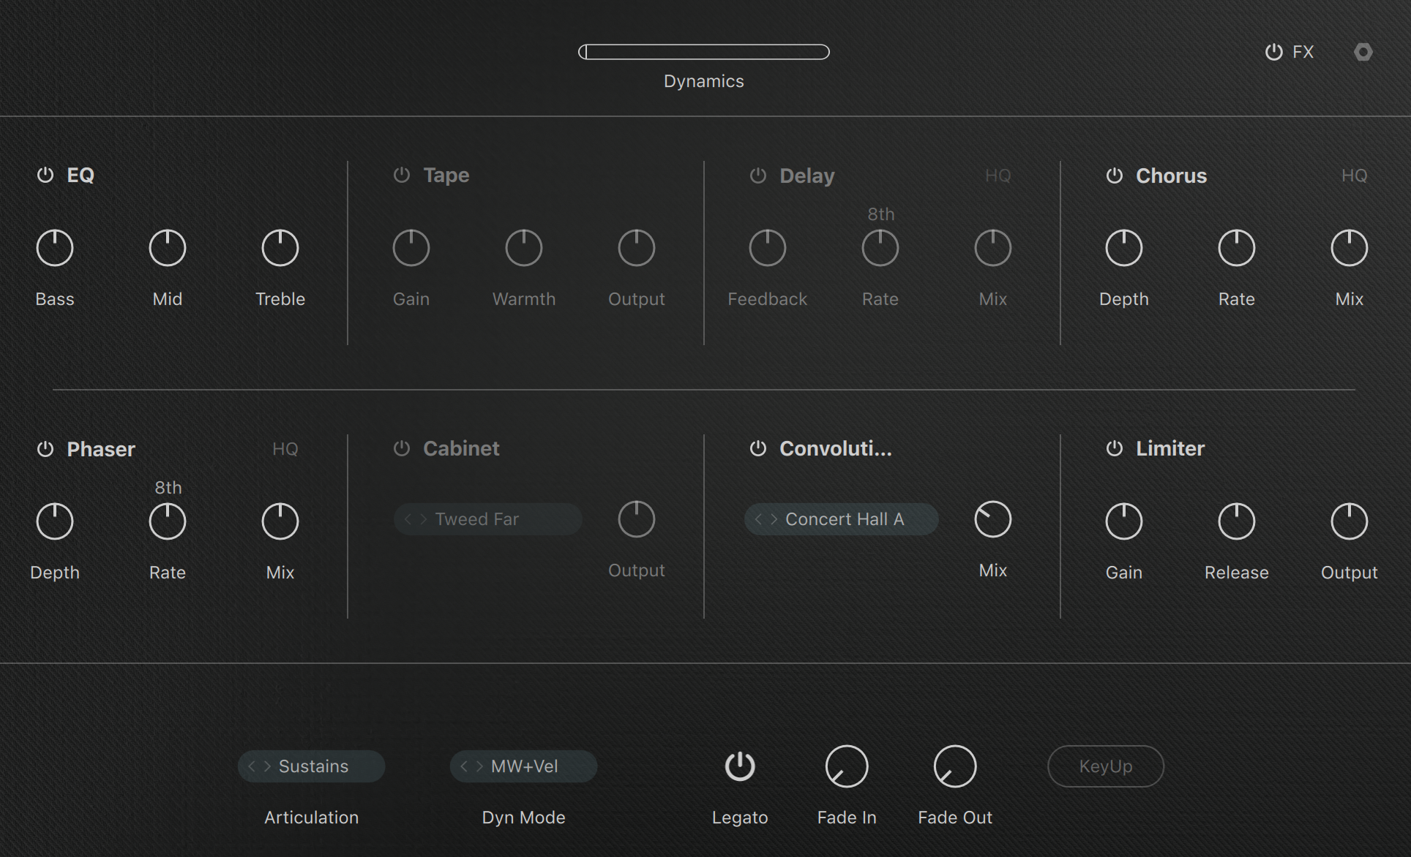
Task: Open the MW+Vel Dyn Mode selector
Action: point(525,766)
